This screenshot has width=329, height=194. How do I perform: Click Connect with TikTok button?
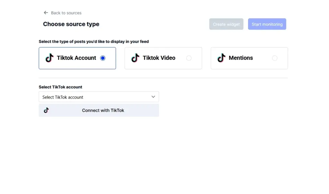tap(99, 110)
